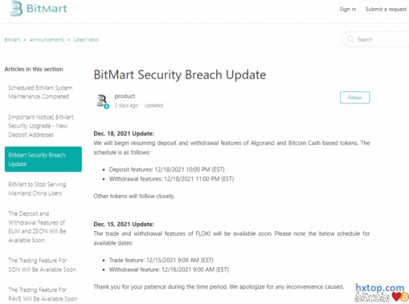Image resolution: width=409 pixels, height=304 pixels.
Task: Click the article title heading
Action: click(x=179, y=74)
